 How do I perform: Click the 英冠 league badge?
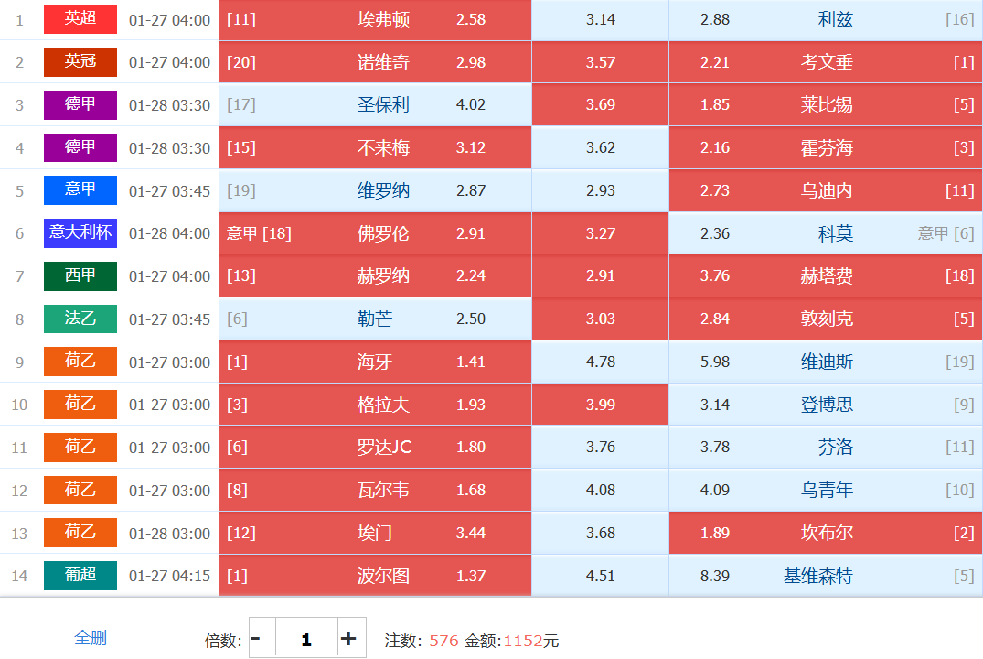pos(80,62)
